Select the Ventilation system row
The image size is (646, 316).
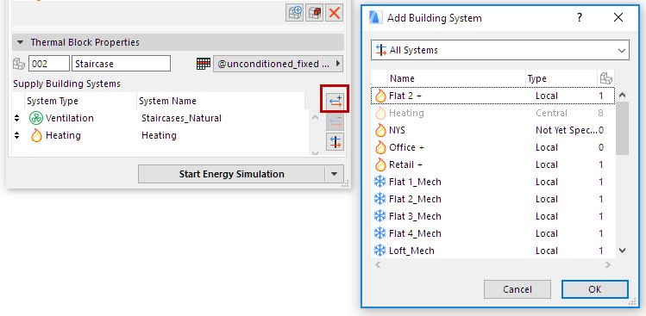pos(160,118)
